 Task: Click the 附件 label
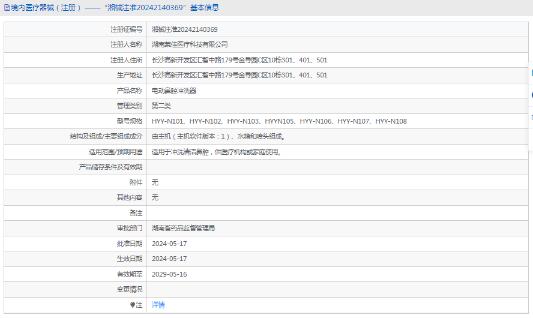[136, 182]
